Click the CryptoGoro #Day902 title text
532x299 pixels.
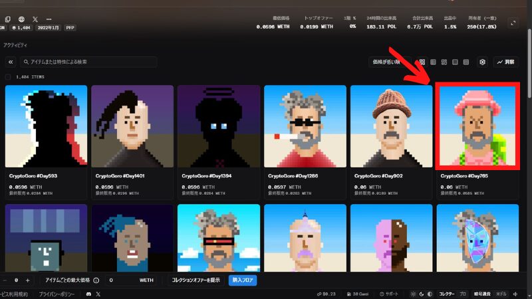tap(378, 176)
